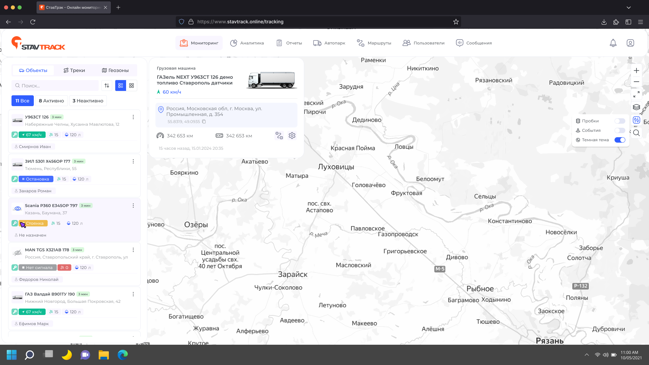
Task: Open Аналитика section
Action: click(247, 43)
